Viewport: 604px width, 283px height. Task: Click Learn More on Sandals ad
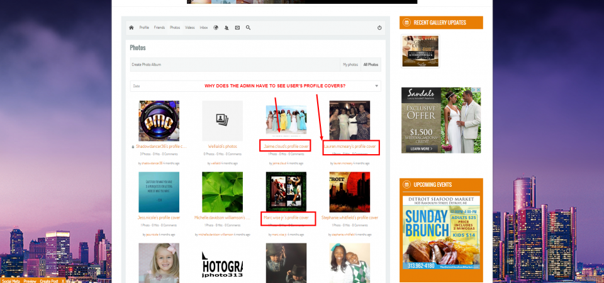[422, 148]
